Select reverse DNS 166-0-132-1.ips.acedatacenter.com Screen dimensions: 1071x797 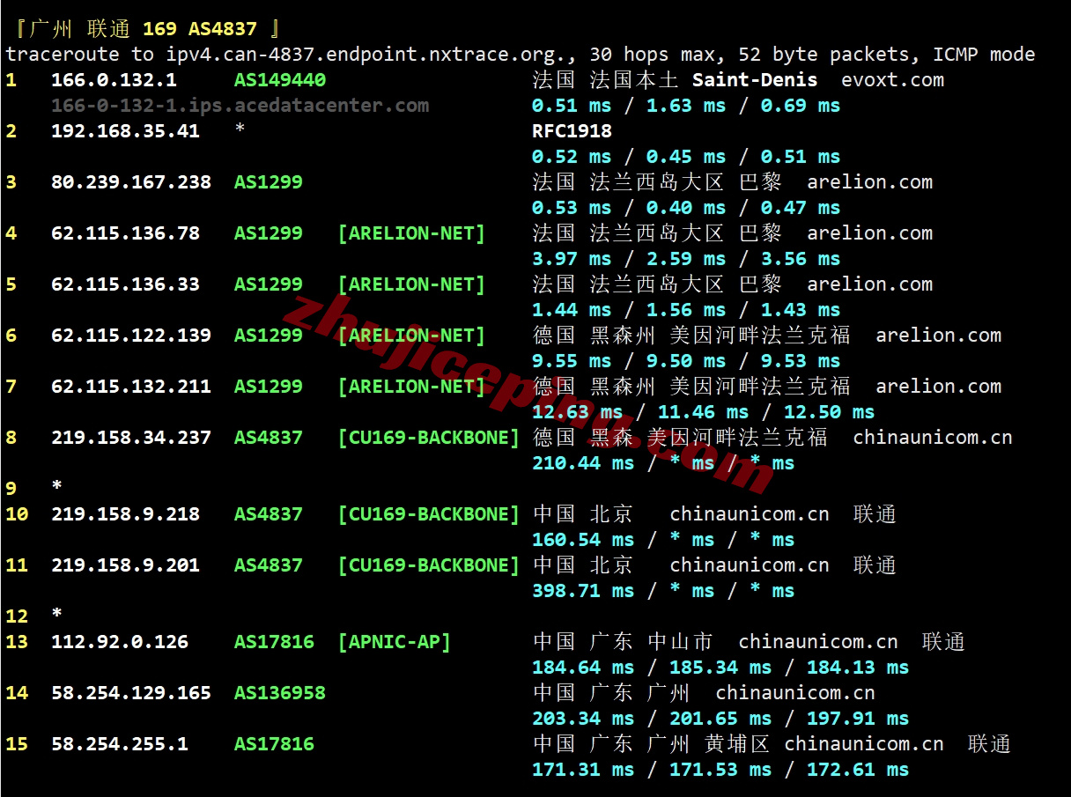pyautogui.click(x=240, y=106)
